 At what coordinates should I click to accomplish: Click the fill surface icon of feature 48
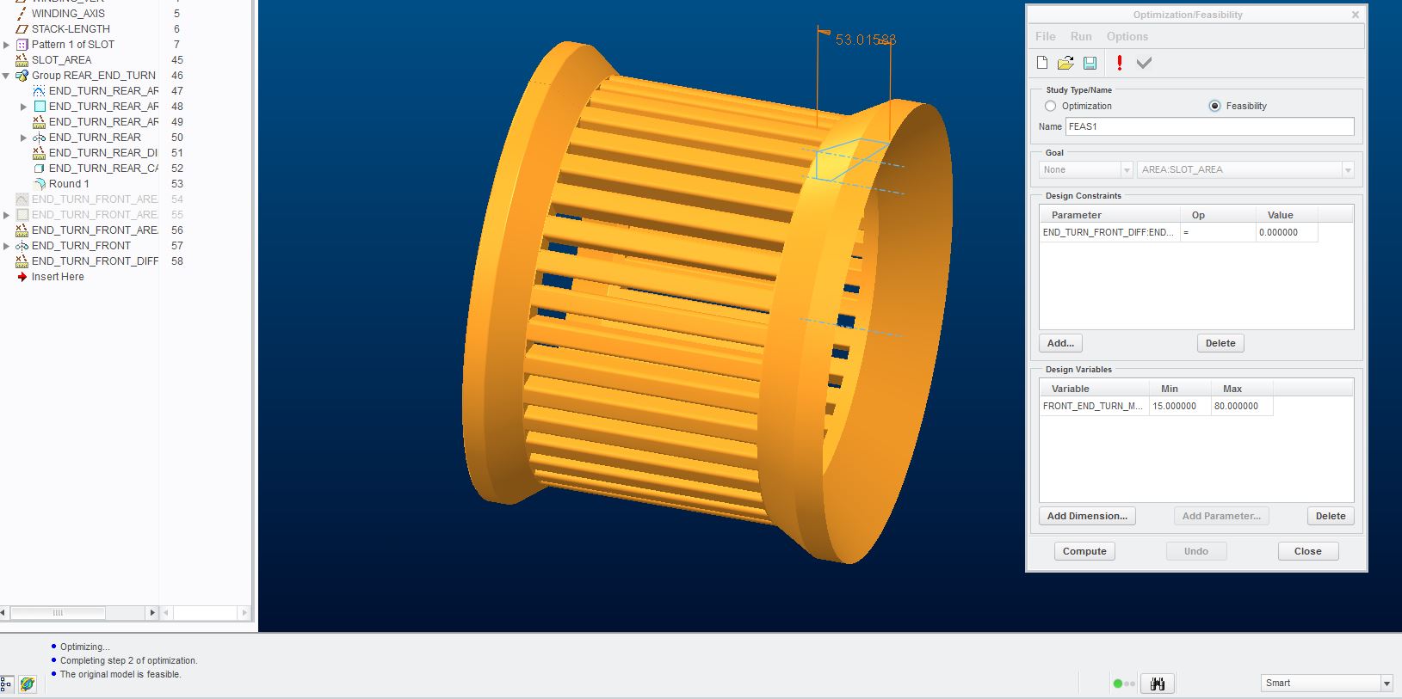(x=39, y=107)
